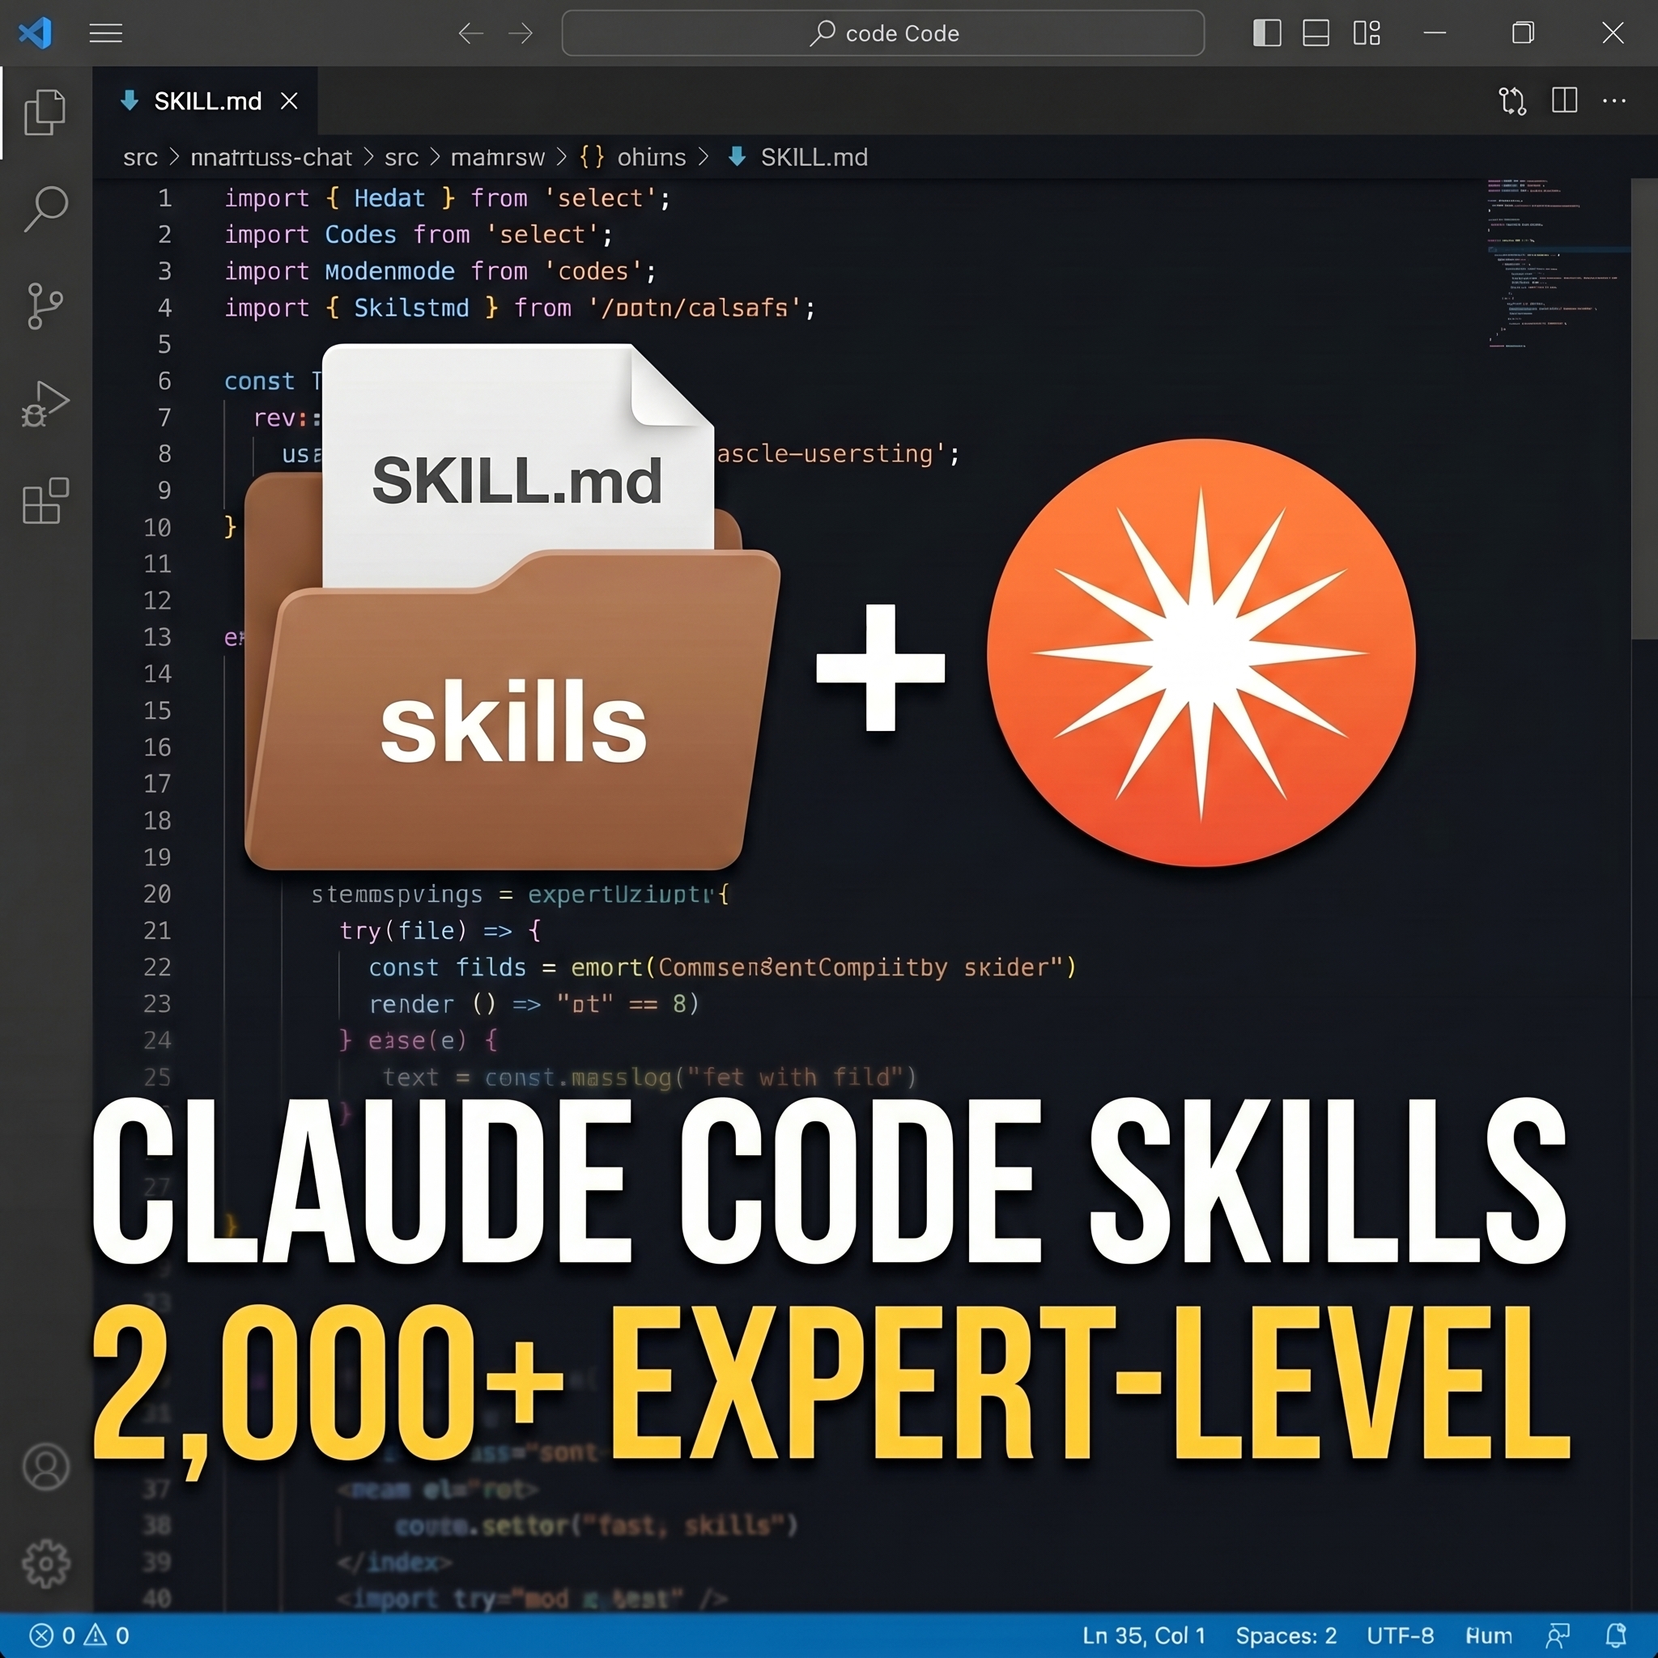The width and height of the screenshot is (1658, 1658).
Task: Click the errors count in the status bar
Action: point(53,1635)
